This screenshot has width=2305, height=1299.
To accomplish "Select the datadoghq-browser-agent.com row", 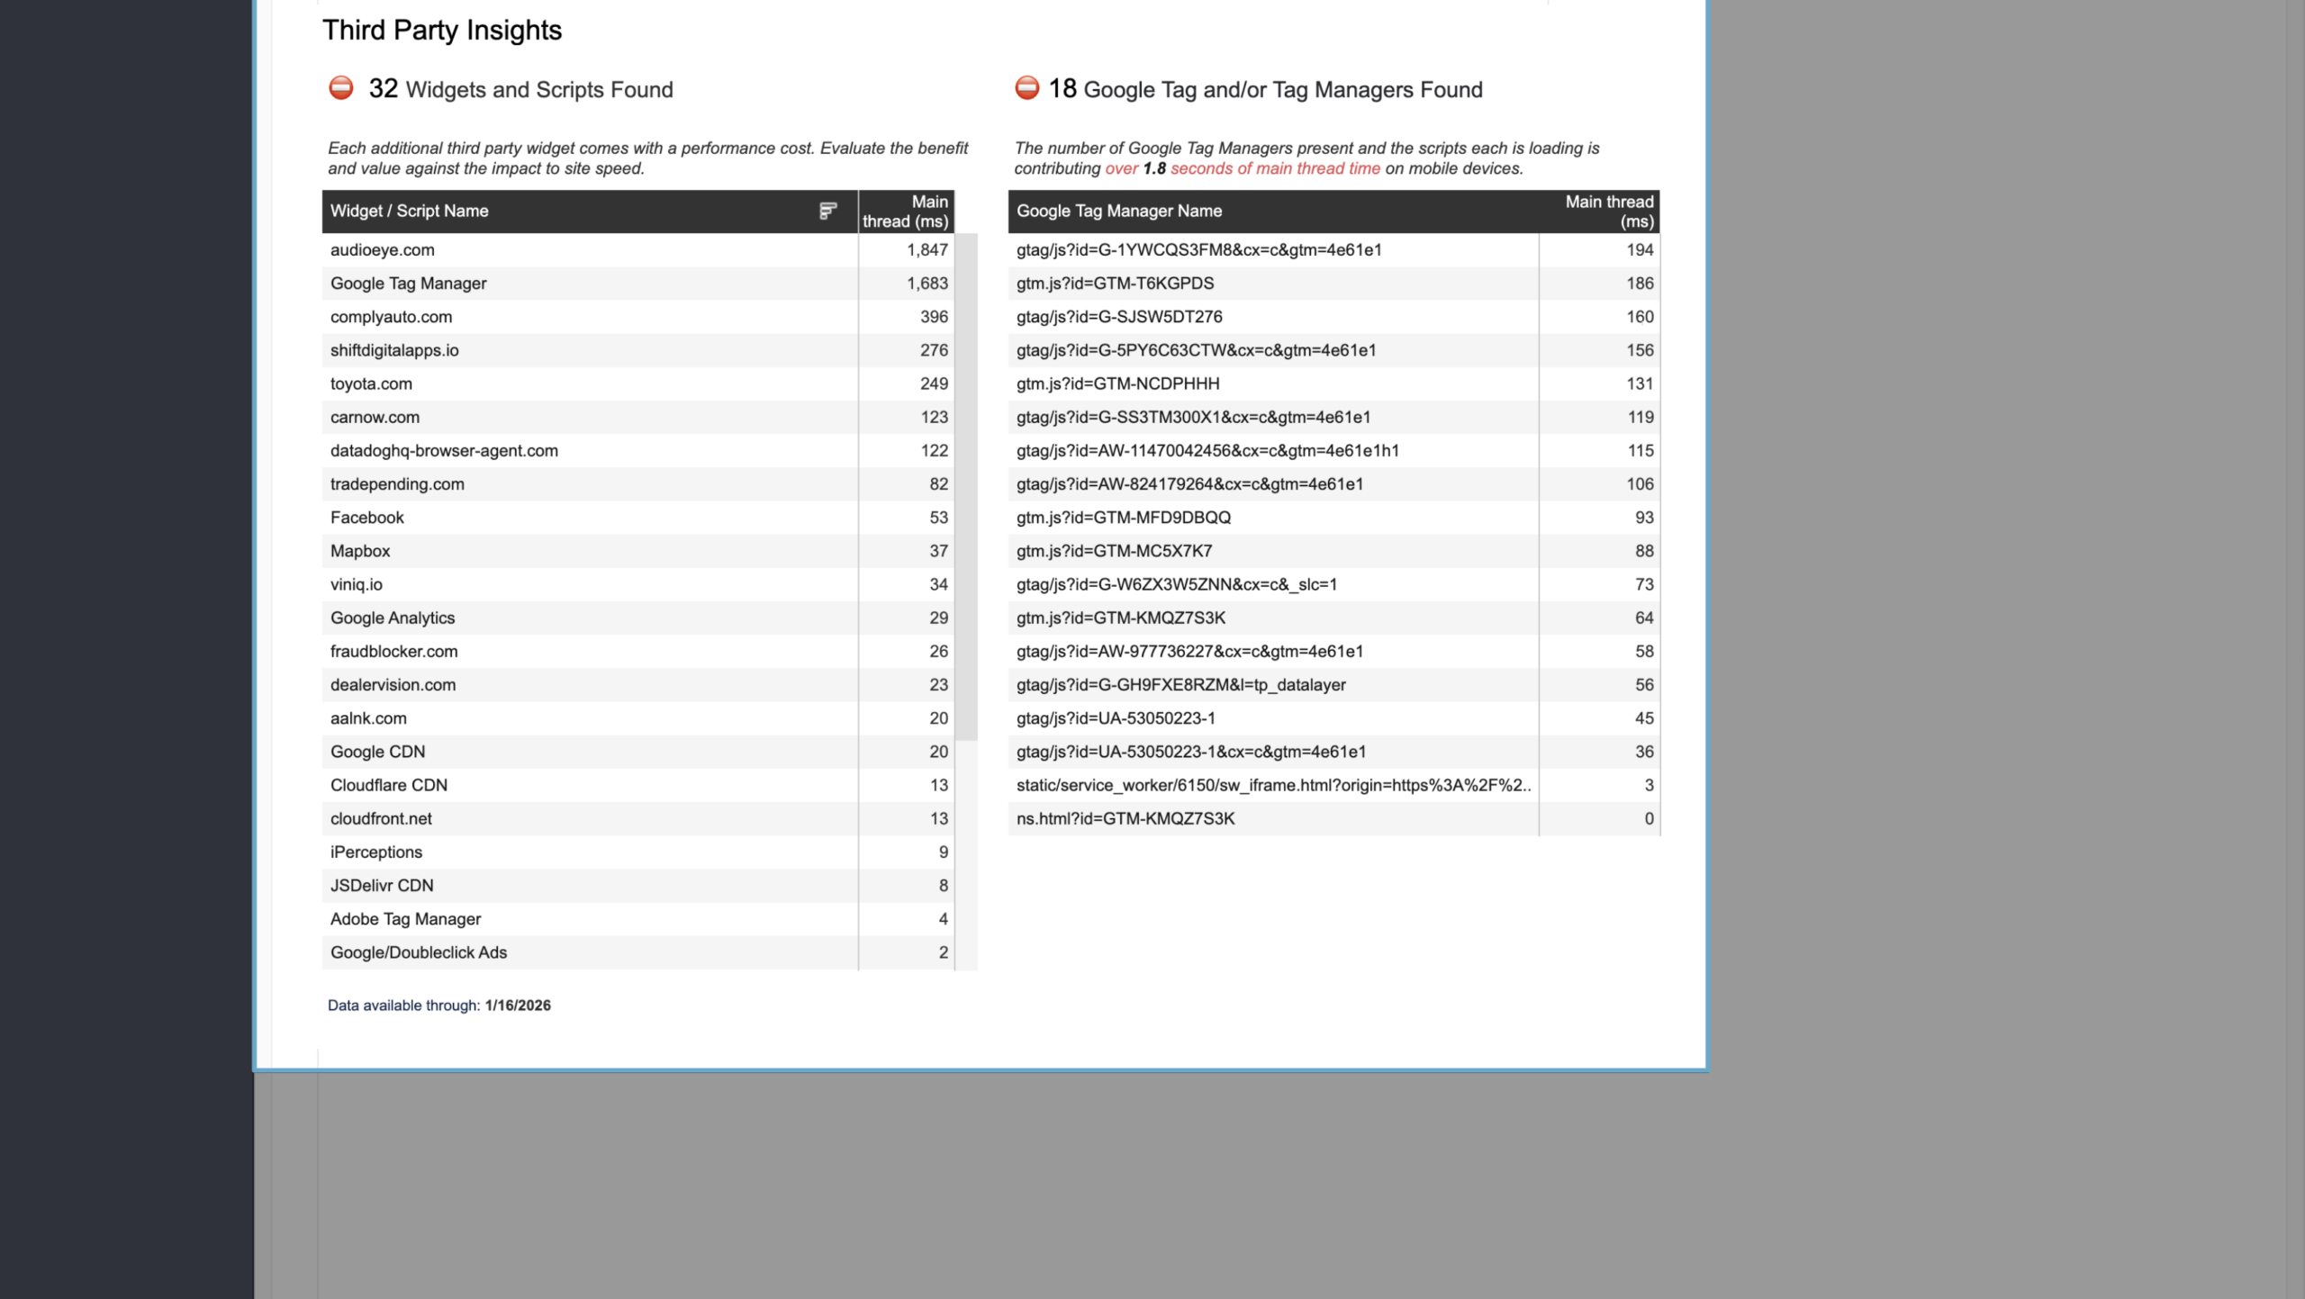I will (x=638, y=450).
